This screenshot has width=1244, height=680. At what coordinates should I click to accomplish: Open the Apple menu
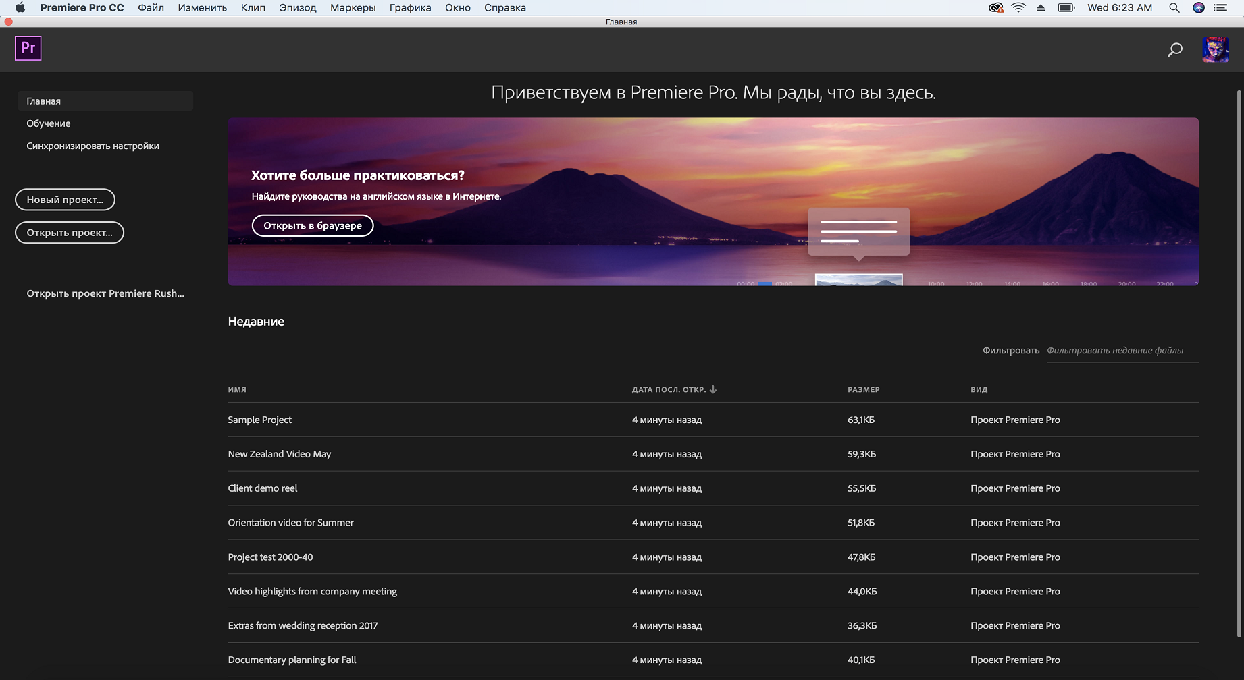click(x=20, y=7)
